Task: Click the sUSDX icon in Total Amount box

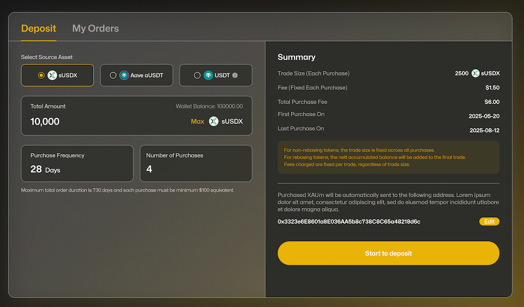Action: pos(214,121)
